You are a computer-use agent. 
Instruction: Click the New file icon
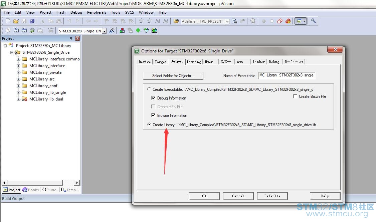8,21
